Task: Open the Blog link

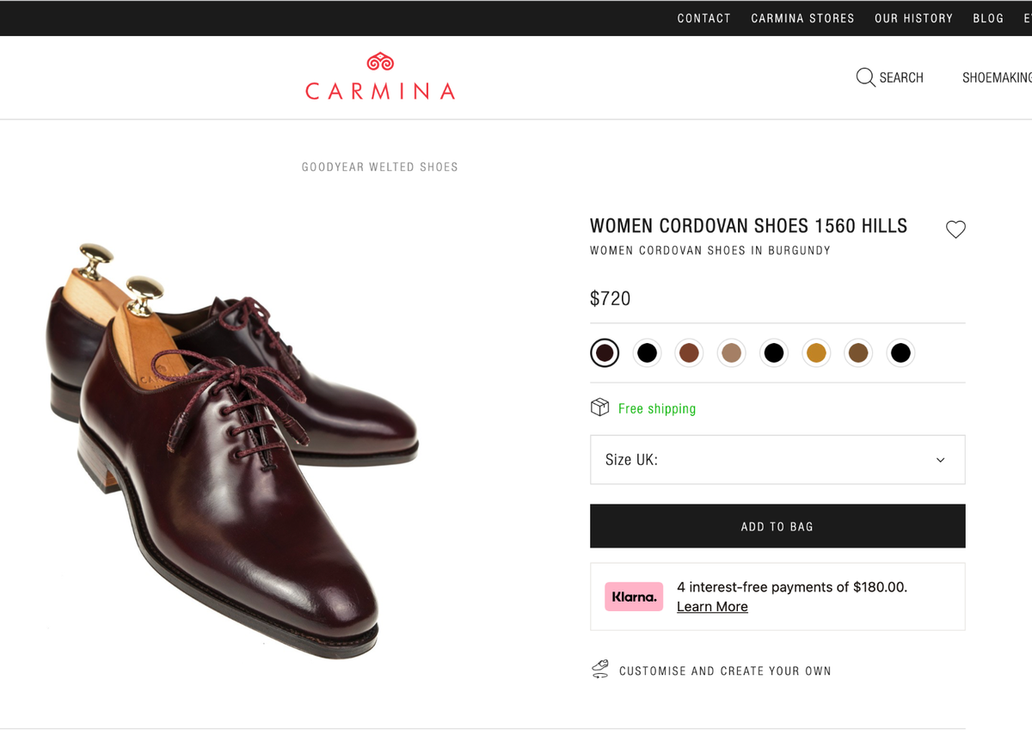Action: coord(988,18)
